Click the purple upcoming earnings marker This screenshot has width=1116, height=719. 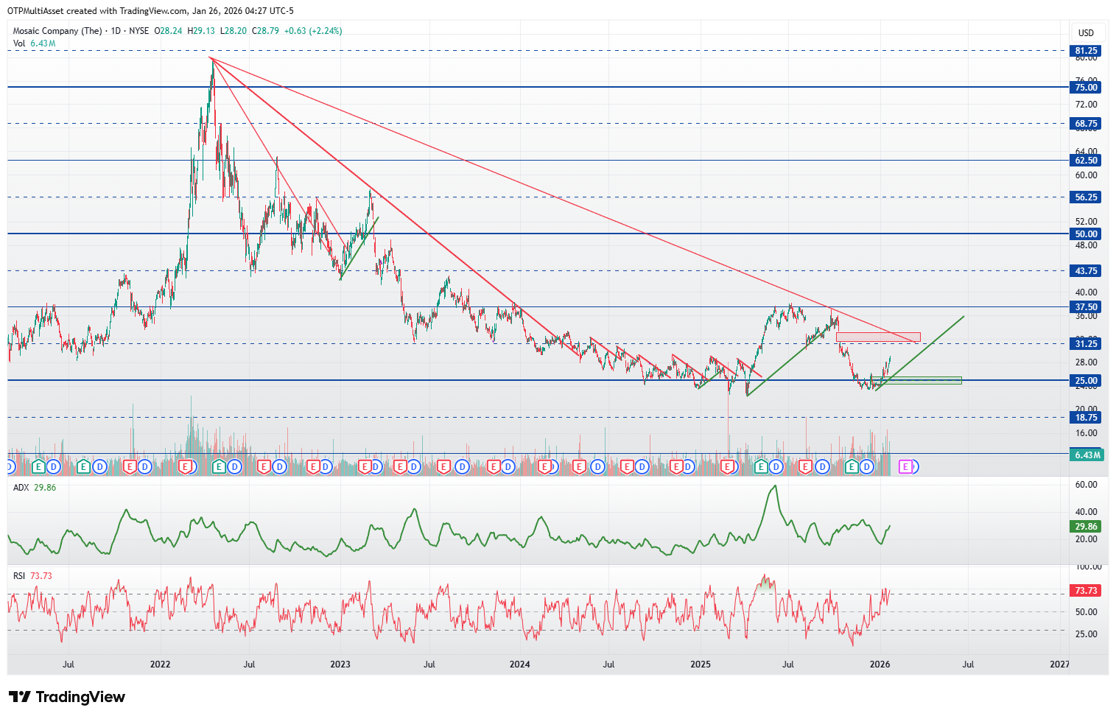click(905, 466)
